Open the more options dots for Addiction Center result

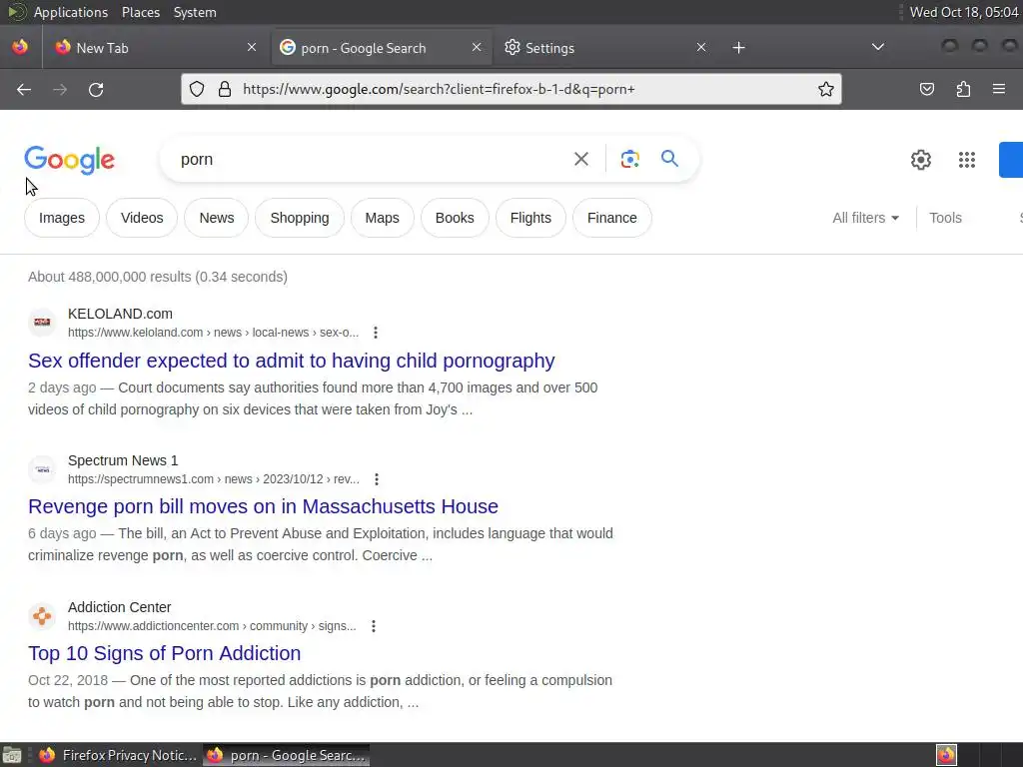374,626
